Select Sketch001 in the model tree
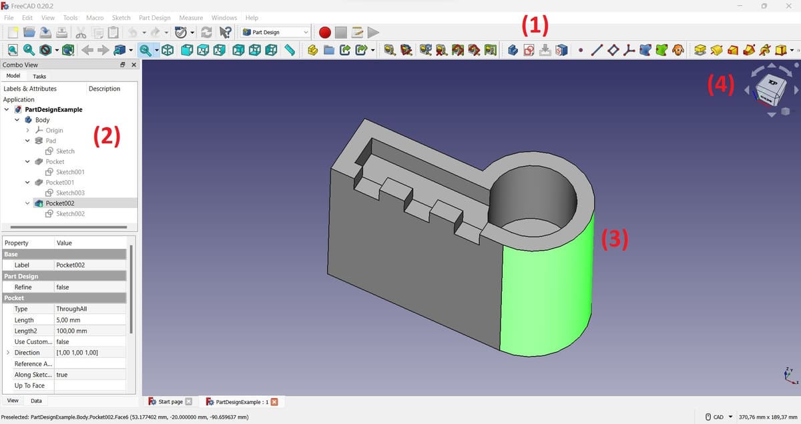801x424 pixels. coord(70,172)
